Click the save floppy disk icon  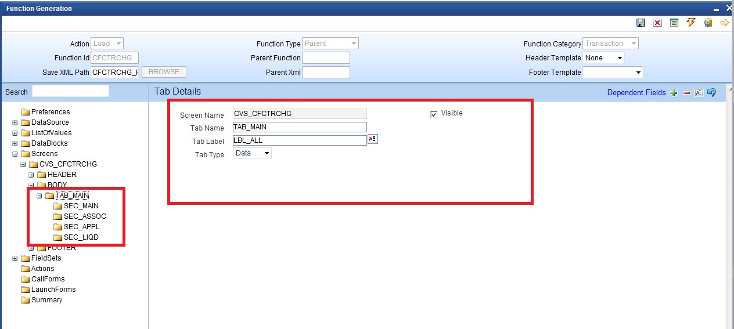(x=641, y=23)
